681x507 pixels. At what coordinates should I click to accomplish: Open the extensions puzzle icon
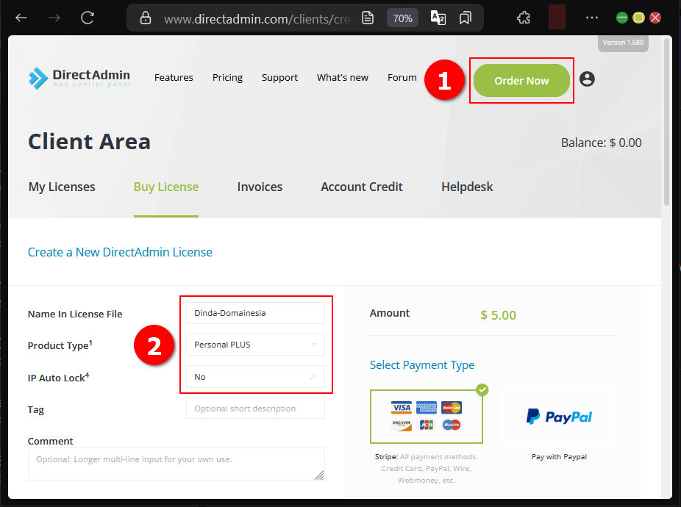524,18
